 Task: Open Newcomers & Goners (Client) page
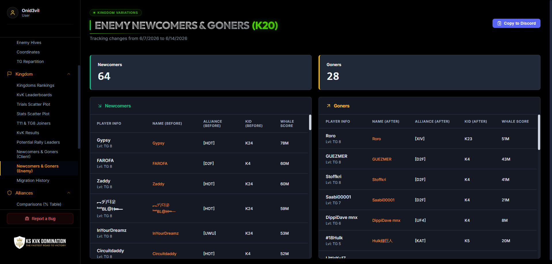click(x=37, y=154)
